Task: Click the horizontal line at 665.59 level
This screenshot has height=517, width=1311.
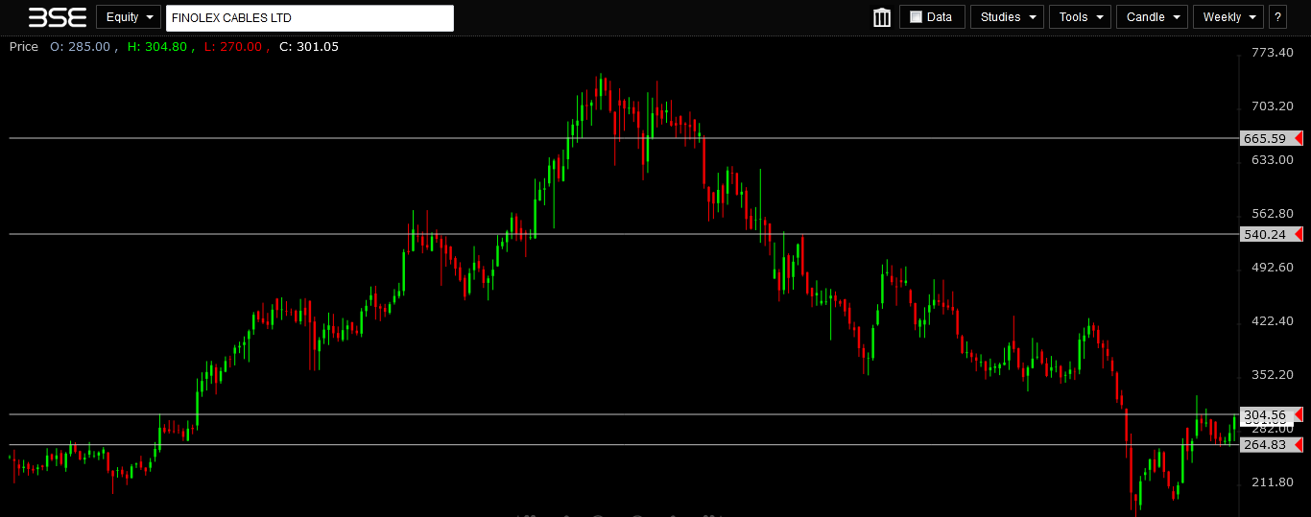Action: (x=288, y=138)
